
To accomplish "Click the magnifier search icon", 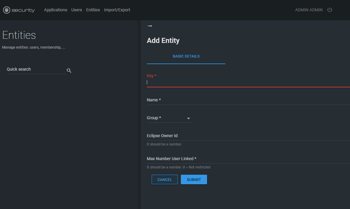I will point(69,71).
